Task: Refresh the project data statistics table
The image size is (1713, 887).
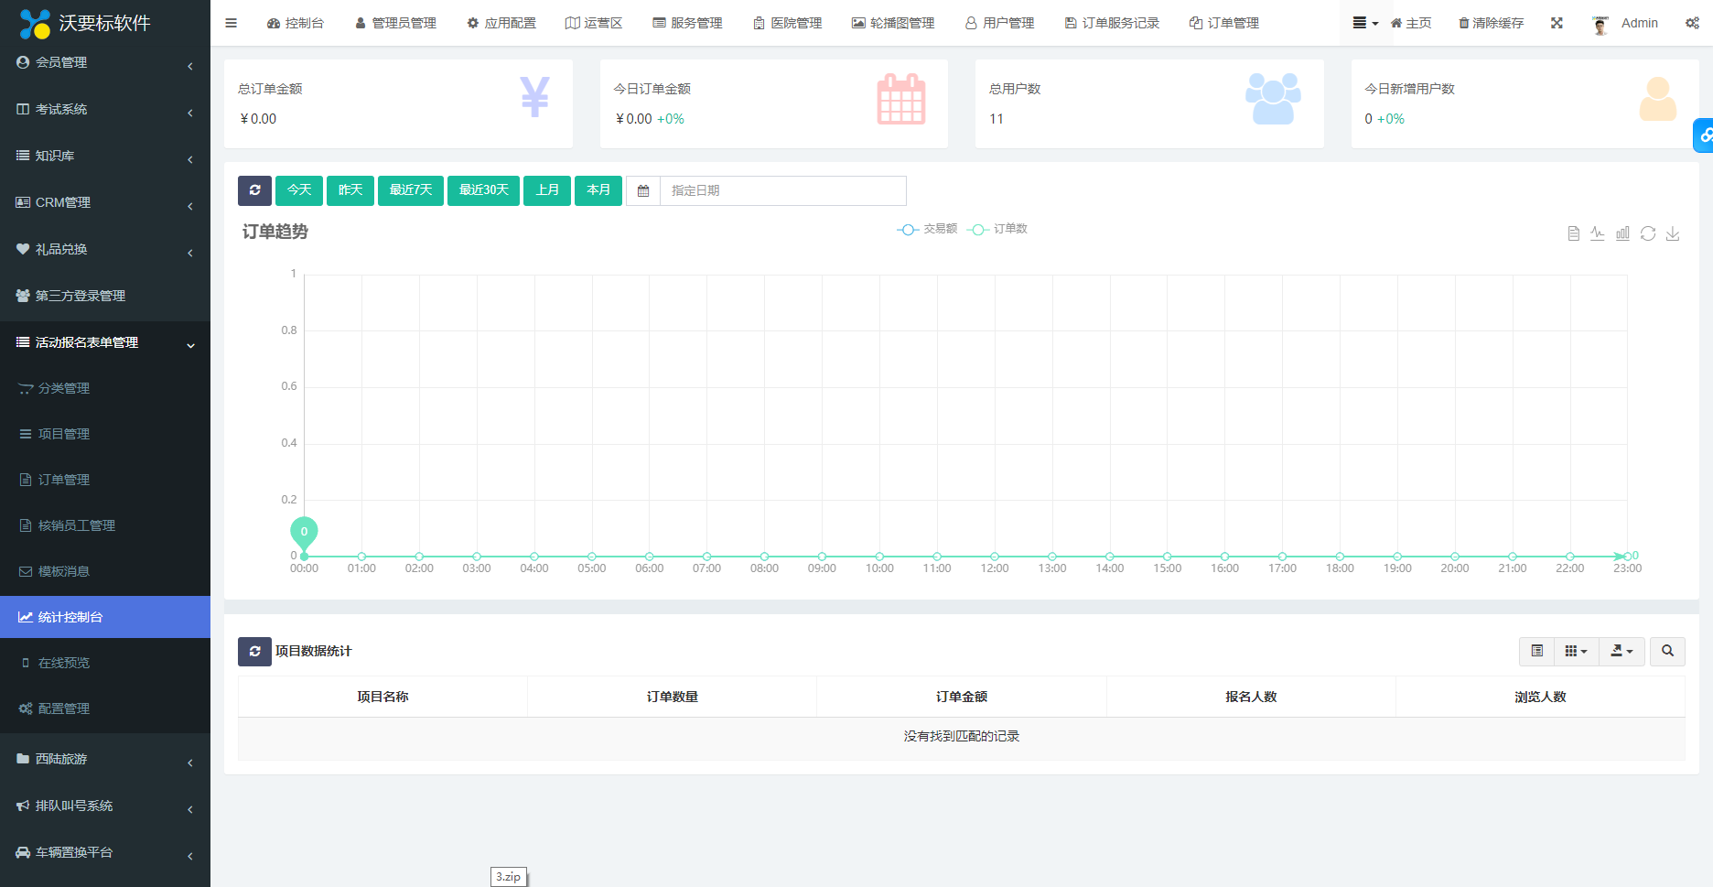Action: 254,651
